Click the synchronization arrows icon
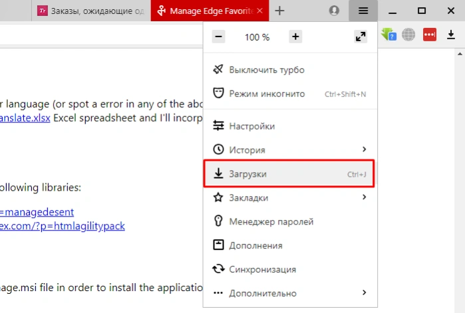The width and height of the screenshot is (465, 313). tap(219, 268)
